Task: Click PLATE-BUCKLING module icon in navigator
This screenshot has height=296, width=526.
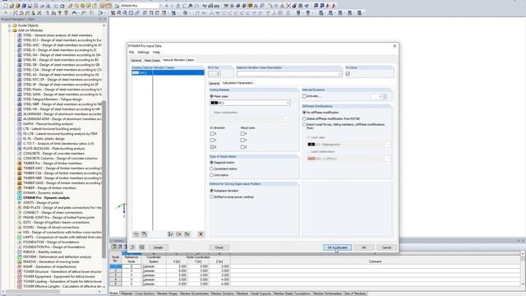Action: click(x=20, y=148)
